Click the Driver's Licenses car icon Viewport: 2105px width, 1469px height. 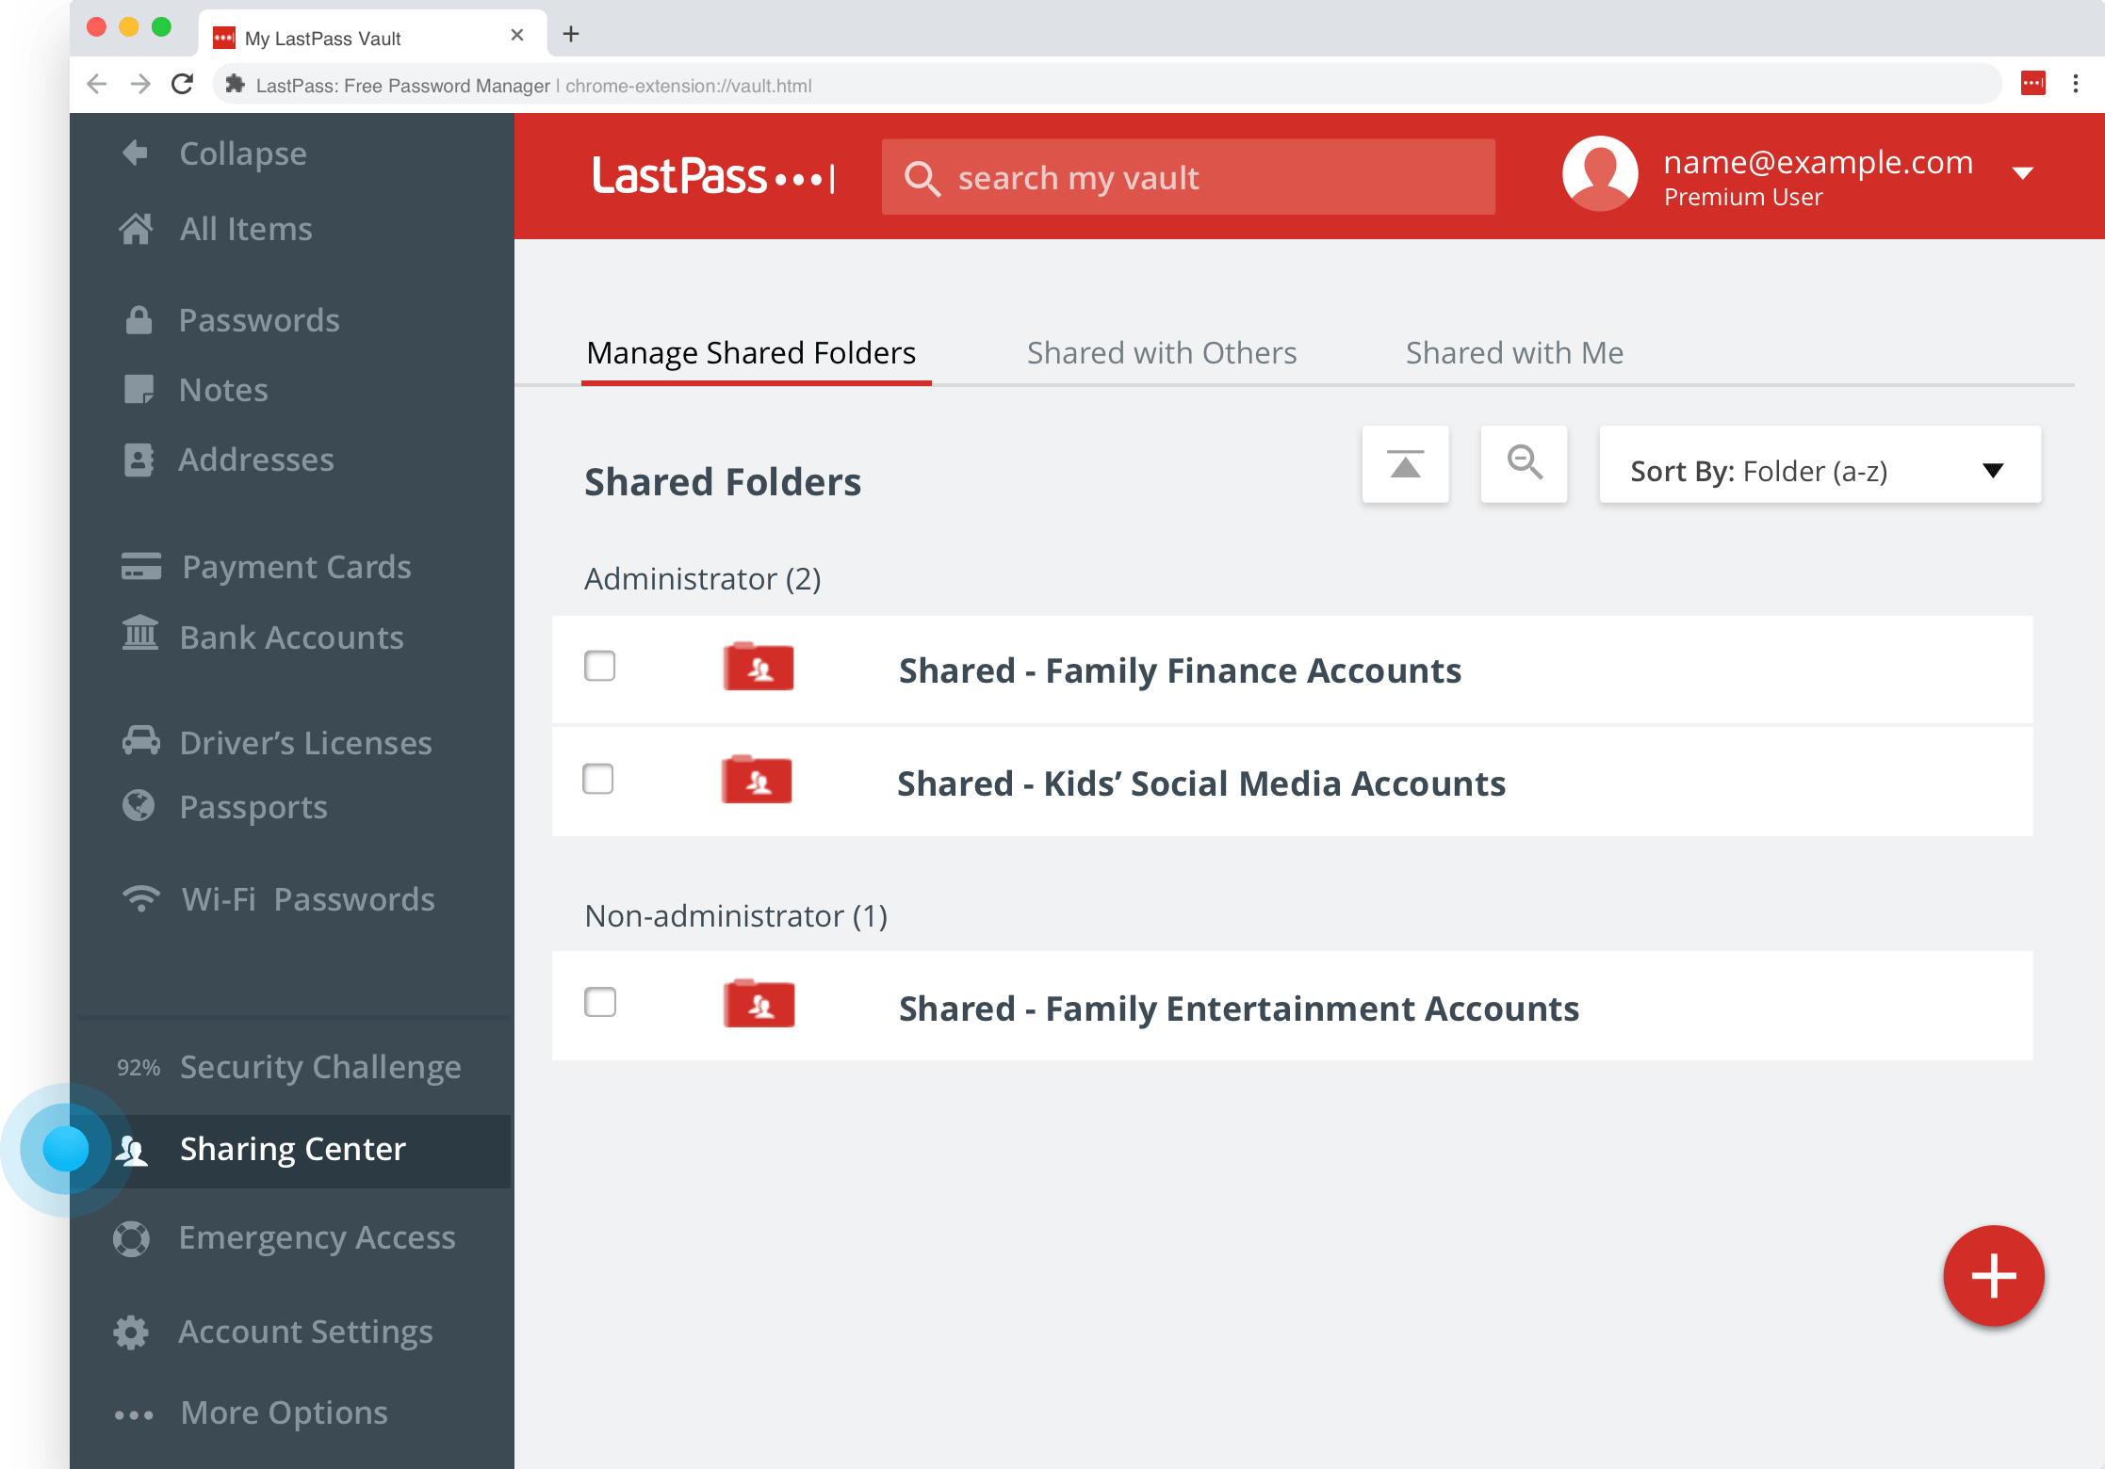click(141, 741)
